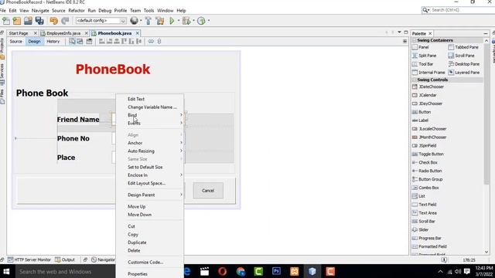This screenshot has width=495, height=278.
Task: Select JDateChooser in palette
Action: click(428, 86)
